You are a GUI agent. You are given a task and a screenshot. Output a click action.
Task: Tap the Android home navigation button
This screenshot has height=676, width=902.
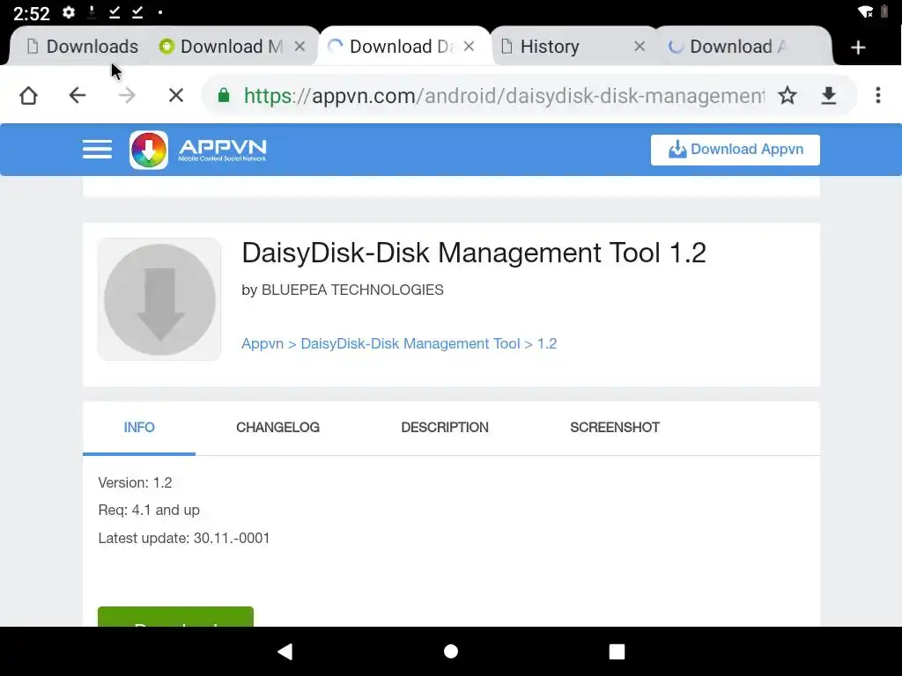click(451, 651)
